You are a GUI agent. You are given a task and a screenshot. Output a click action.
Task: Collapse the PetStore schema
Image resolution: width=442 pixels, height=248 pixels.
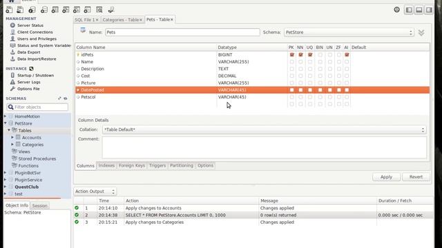[x=5, y=123]
